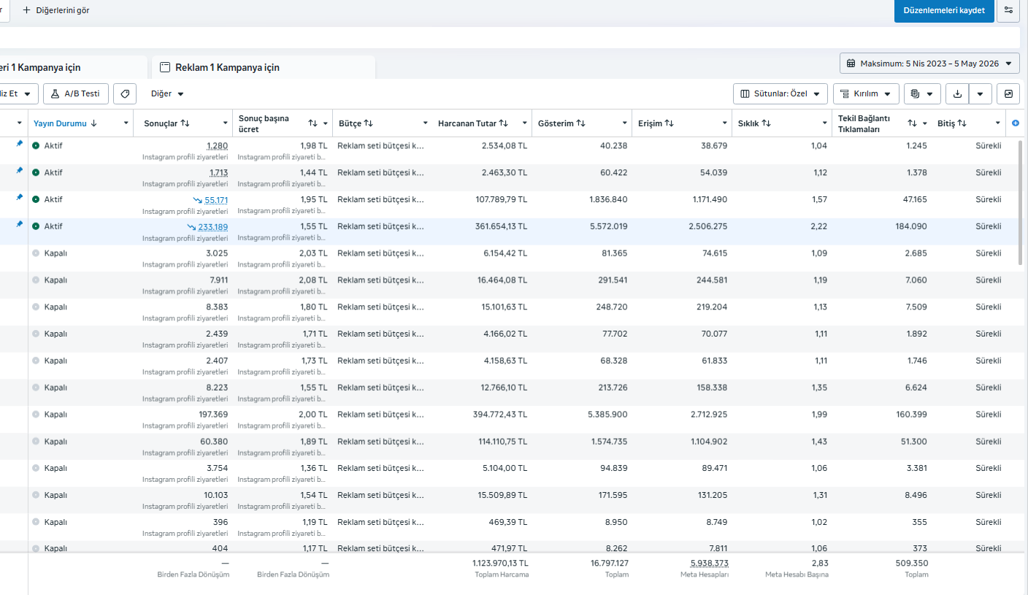This screenshot has height=595, width=1028.
Task: Open the 233.189 results link
Action: (x=212, y=227)
